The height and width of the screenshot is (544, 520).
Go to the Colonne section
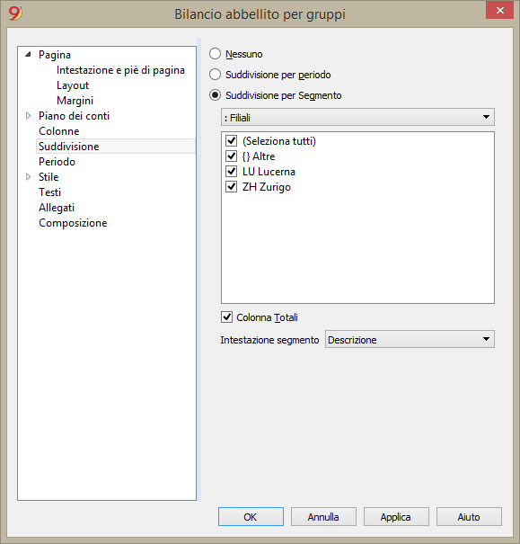[59, 131]
